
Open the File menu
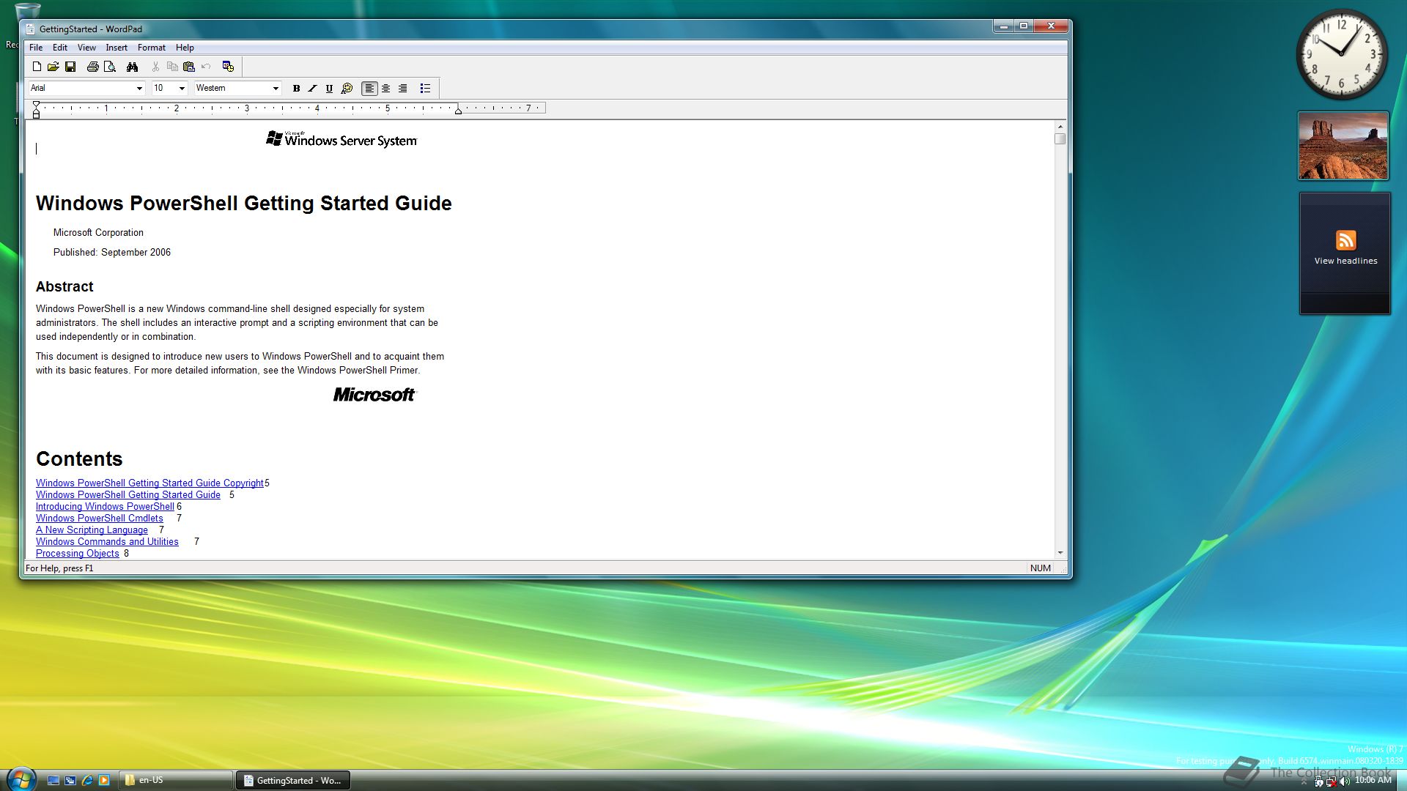pyautogui.click(x=36, y=48)
